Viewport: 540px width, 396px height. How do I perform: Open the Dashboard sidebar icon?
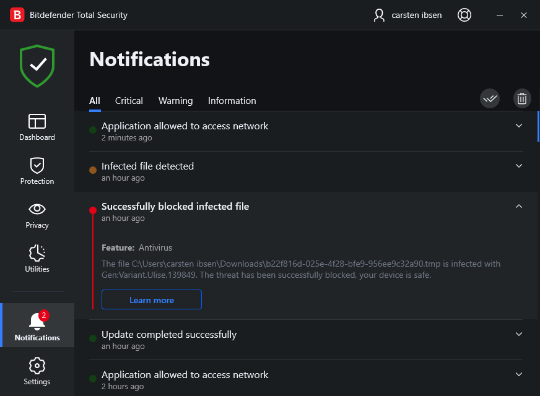(x=37, y=121)
